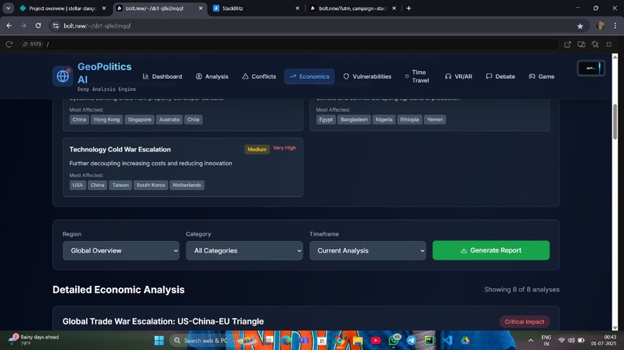Viewport: 624px width, 350px height.
Task: Click the Showing 8 of 8 analyses text
Action: click(x=522, y=290)
